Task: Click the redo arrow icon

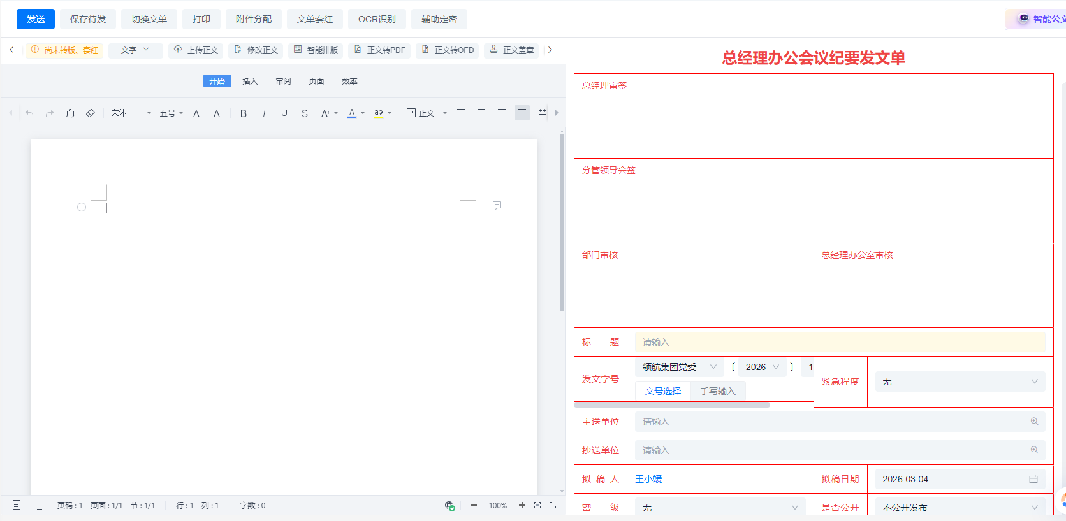Action: [x=50, y=113]
